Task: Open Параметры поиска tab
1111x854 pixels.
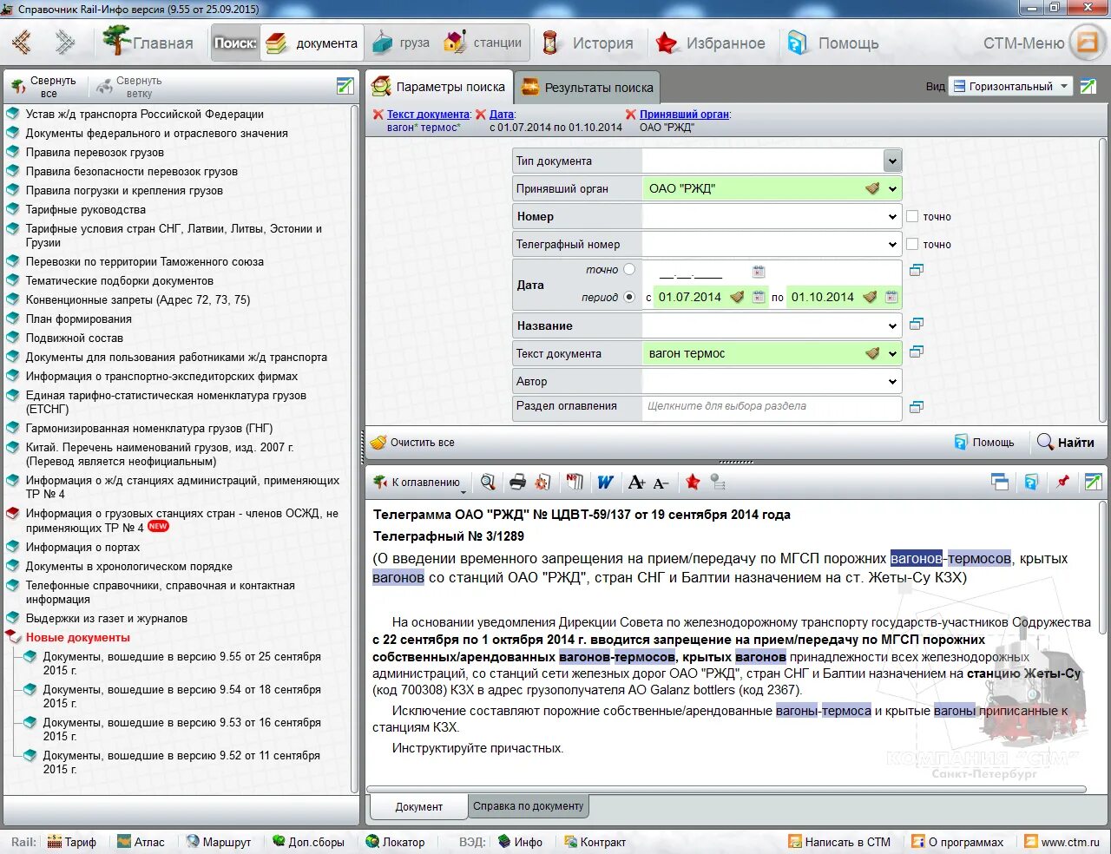Action: (x=438, y=87)
